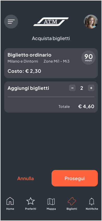This screenshot has height=221, width=102.
Task: Select the 90 minuti duration badge
Action: coord(88,58)
